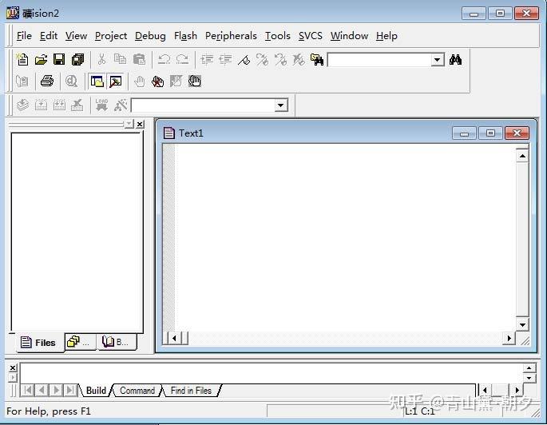
Task: Translate current file build icon
Action: pos(22,105)
